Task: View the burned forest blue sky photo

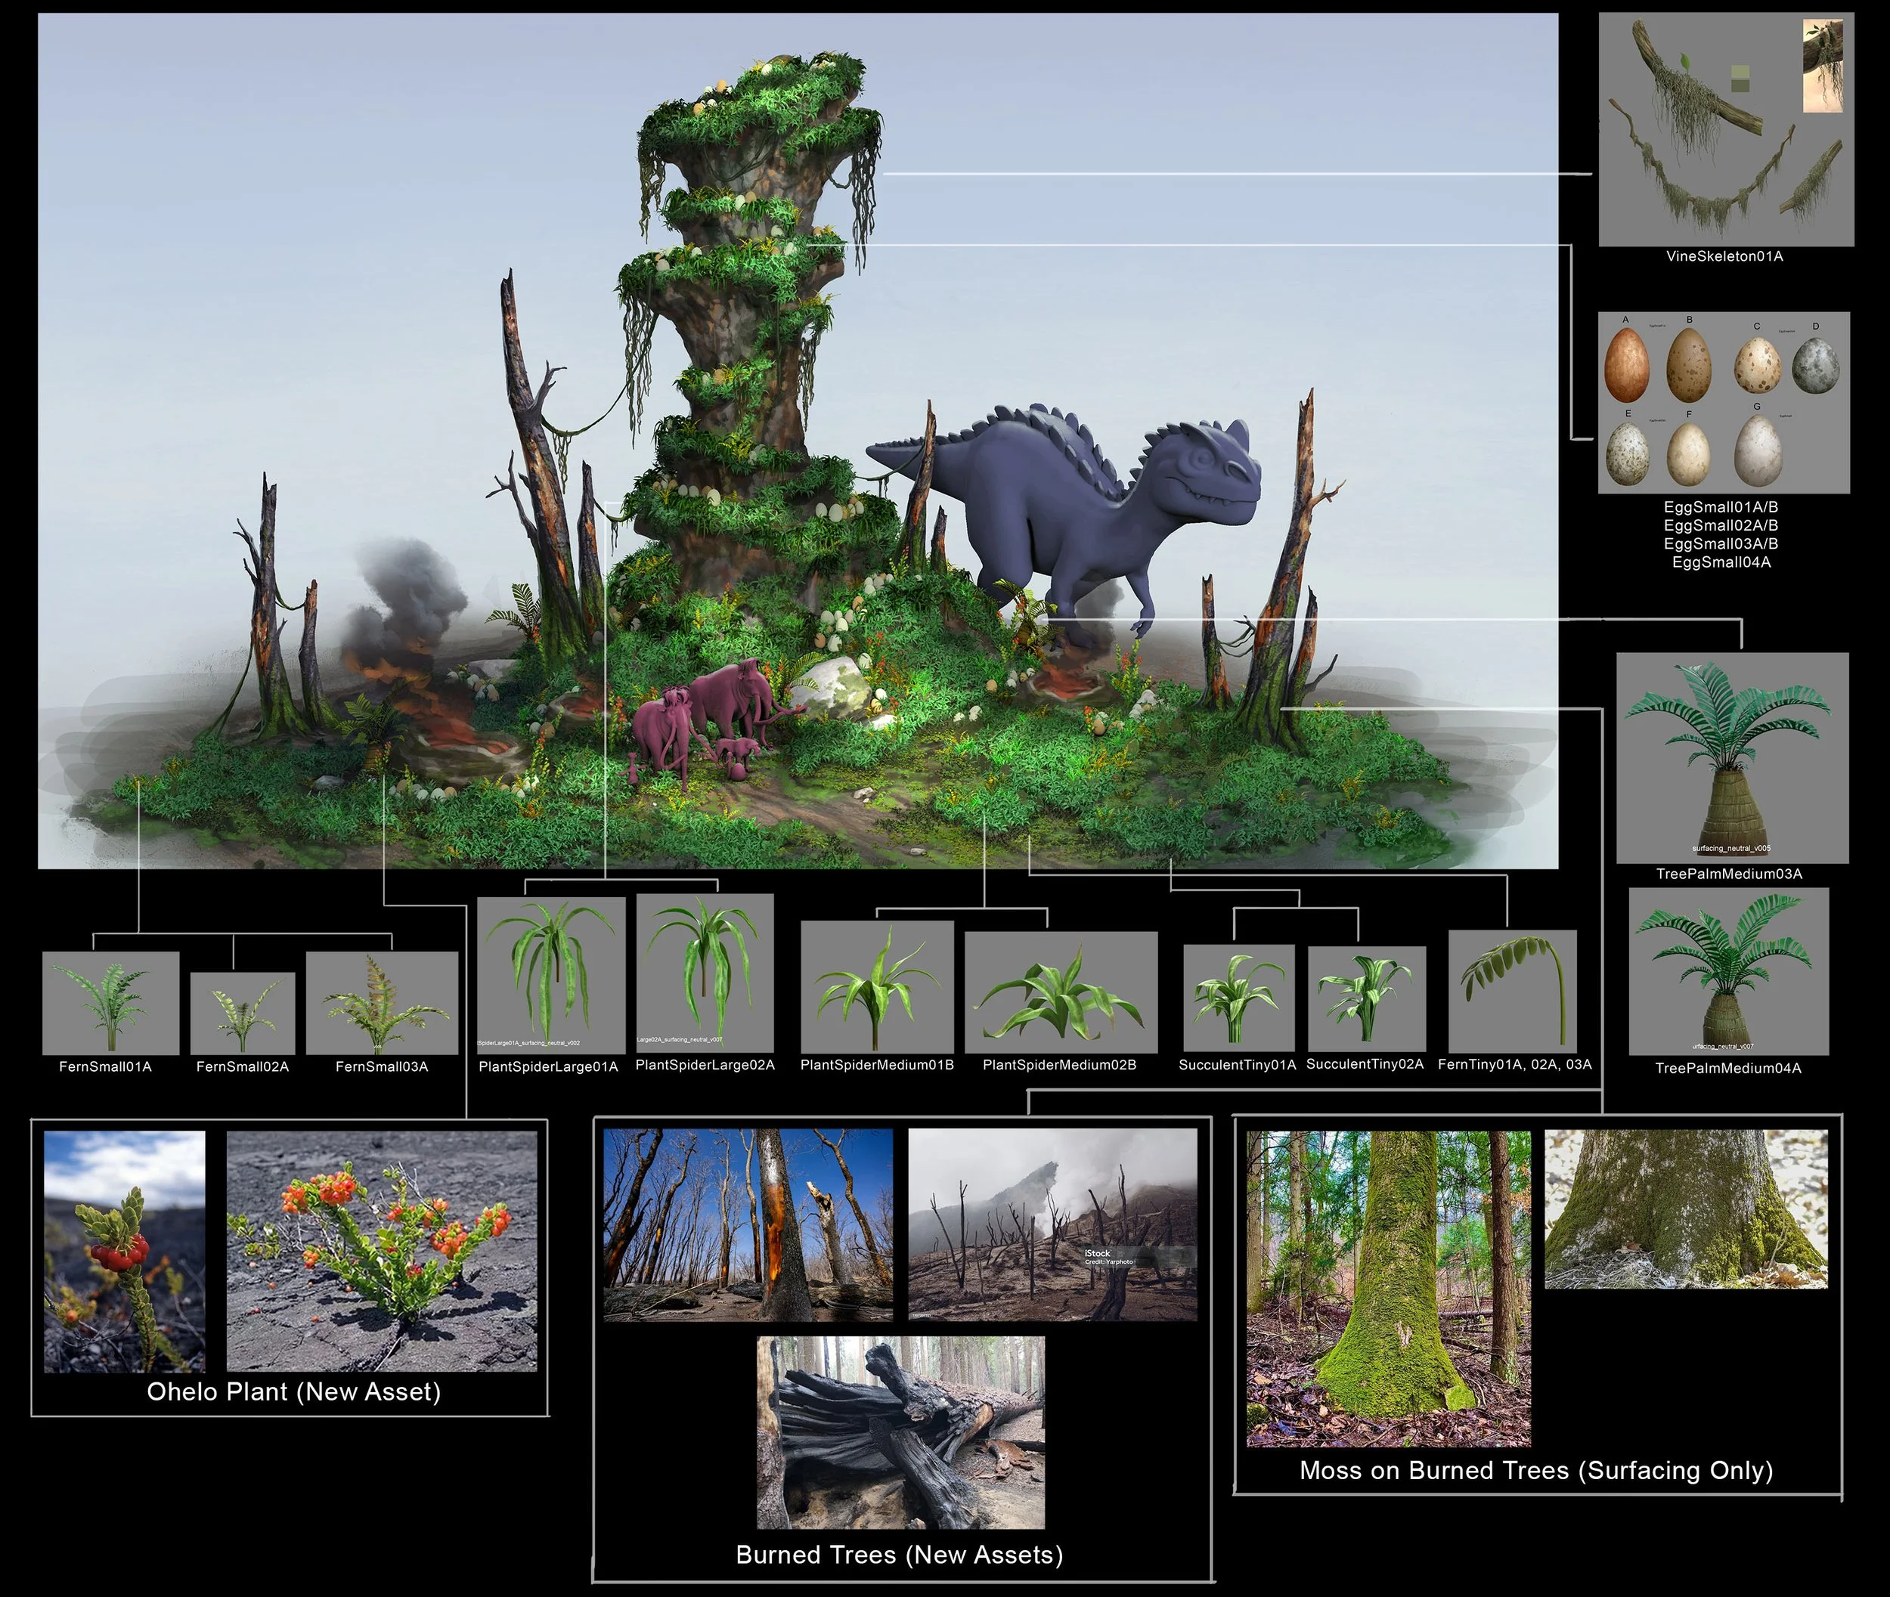Action: coord(748,1225)
